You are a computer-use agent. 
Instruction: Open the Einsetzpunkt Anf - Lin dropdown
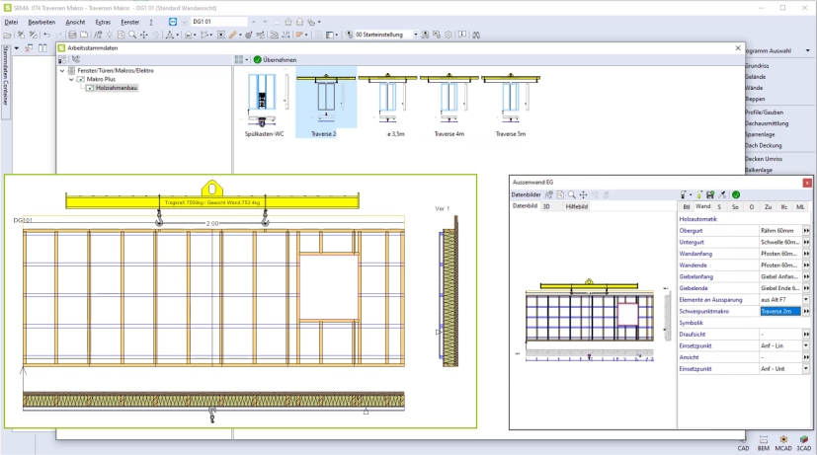pos(806,346)
